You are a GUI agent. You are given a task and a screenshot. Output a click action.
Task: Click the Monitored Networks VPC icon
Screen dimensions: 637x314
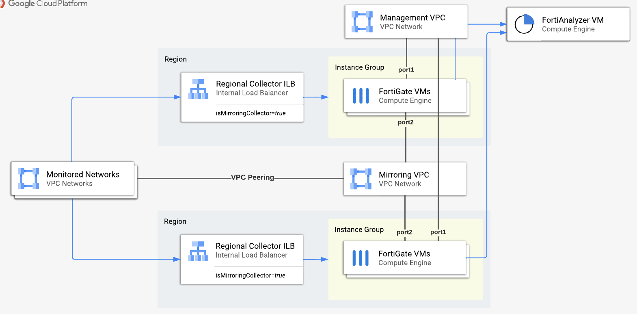click(28, 179)
